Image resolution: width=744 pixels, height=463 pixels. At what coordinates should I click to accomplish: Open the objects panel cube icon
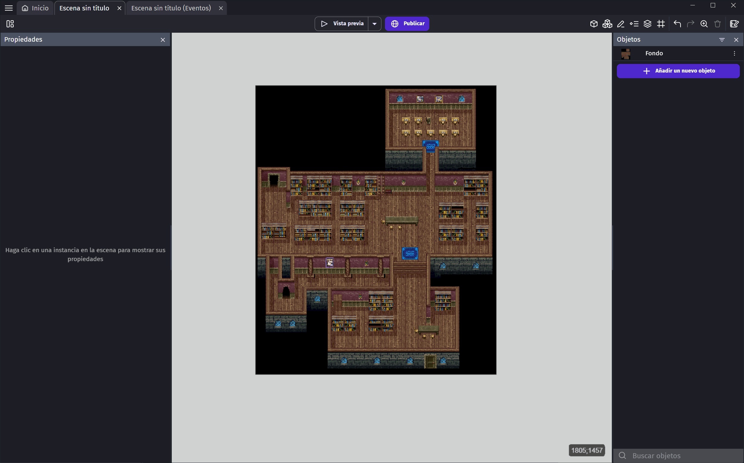(x=594, y=23)
